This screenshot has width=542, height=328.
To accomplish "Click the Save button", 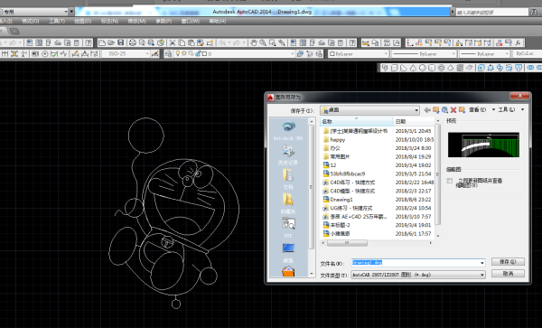I will tap(508, 262).
